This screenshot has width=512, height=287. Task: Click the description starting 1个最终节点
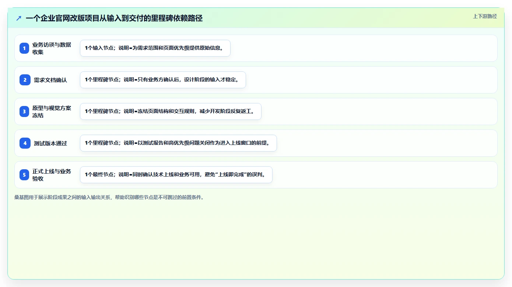176,175
